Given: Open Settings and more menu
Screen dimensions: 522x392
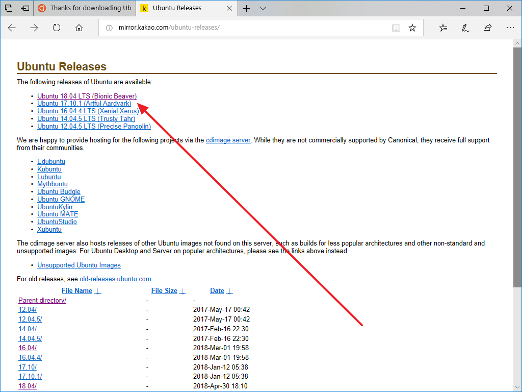Looking at the screenshot, I should [x=510, y=28].
